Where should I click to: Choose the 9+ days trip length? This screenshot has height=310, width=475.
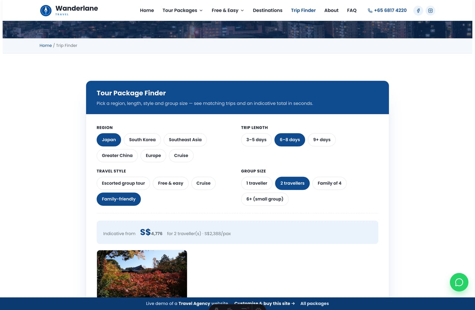[322, 140]
